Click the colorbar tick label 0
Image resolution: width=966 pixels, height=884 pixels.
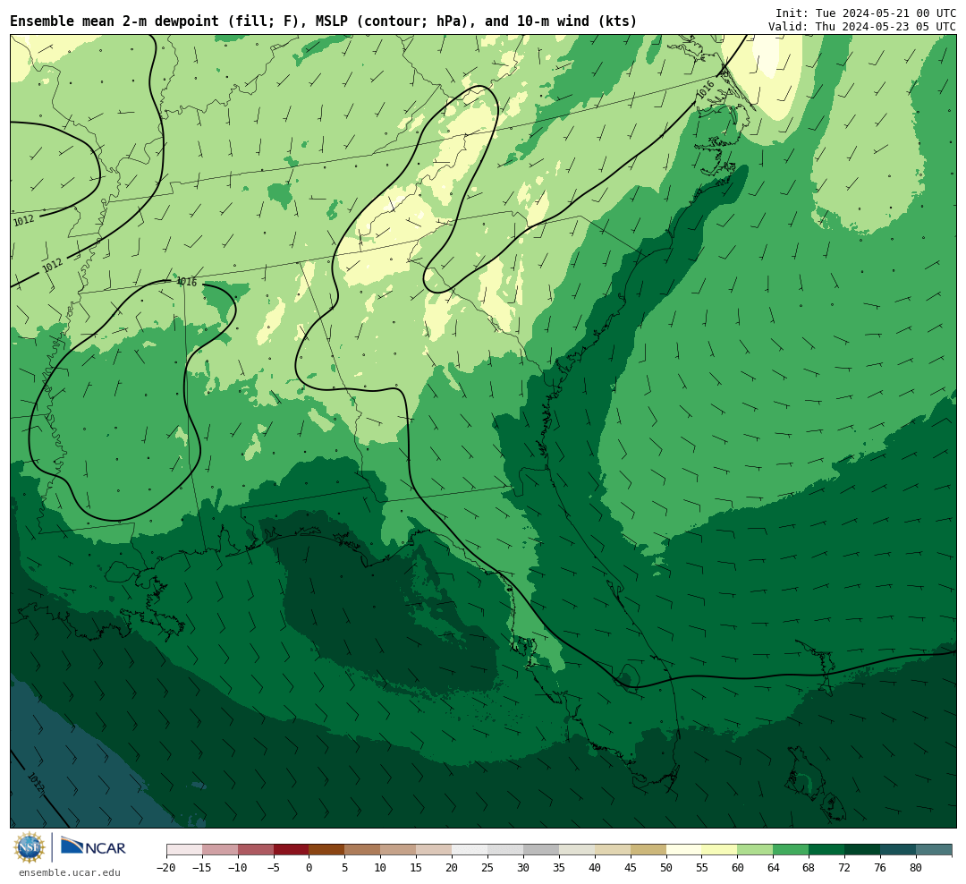309,868
